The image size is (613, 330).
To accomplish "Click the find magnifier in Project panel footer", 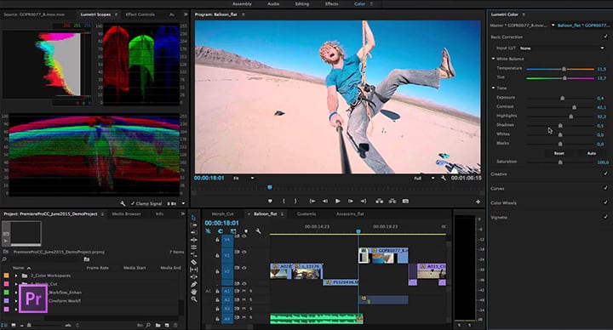I will click(x=148, y=325).
